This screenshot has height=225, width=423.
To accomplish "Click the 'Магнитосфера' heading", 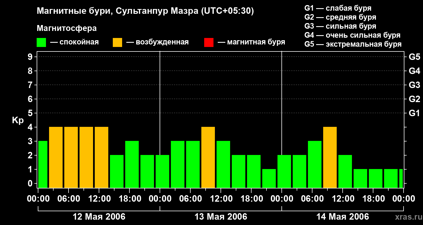I will click(x=67, y=28).
